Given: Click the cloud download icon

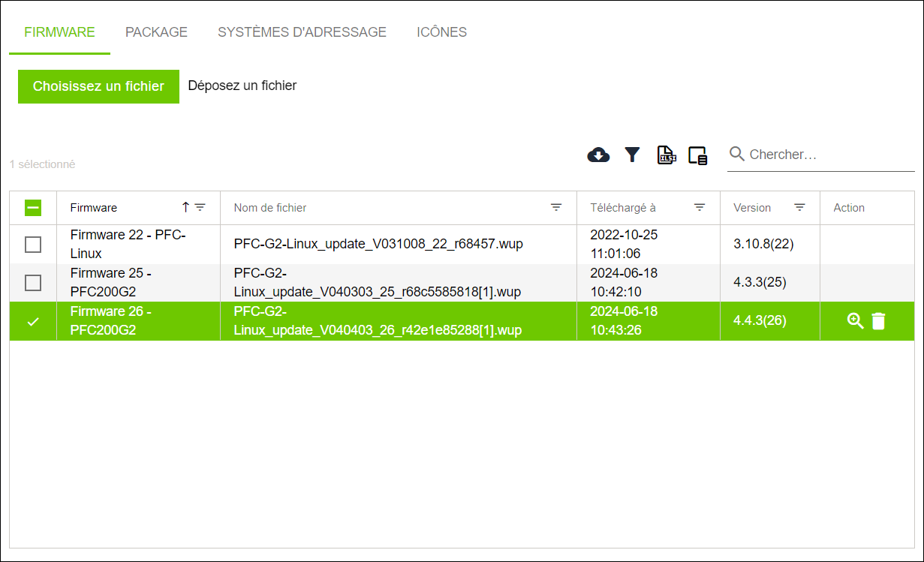Looking at the screenshot, I should [598, 155].
